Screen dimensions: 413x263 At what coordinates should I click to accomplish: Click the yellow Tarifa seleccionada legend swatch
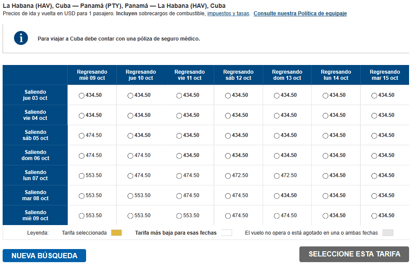[x=116, y=233]
